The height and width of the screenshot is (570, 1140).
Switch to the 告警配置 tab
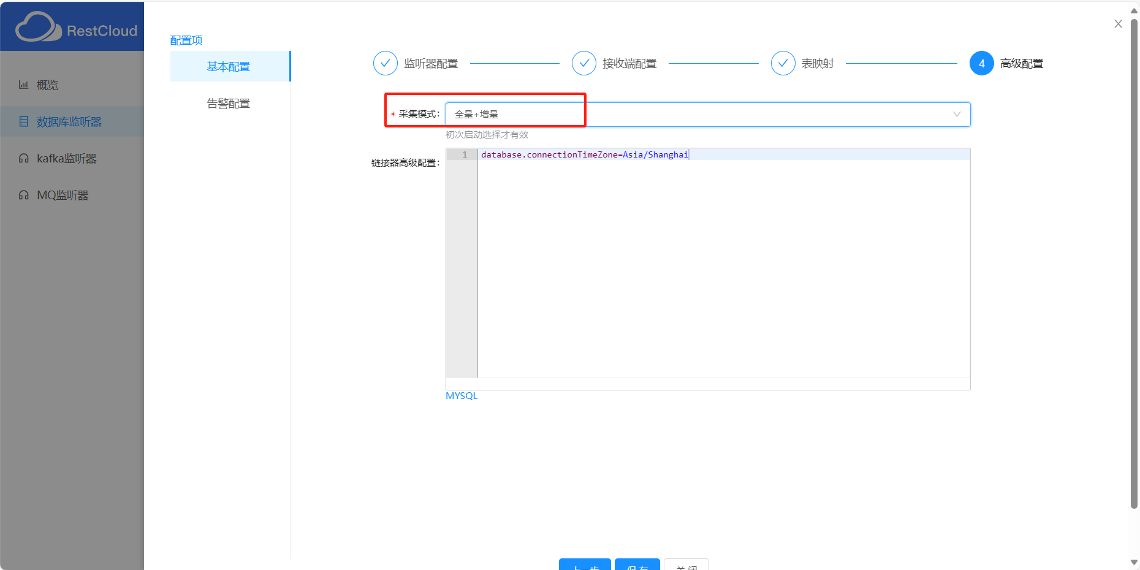(230, 103)
